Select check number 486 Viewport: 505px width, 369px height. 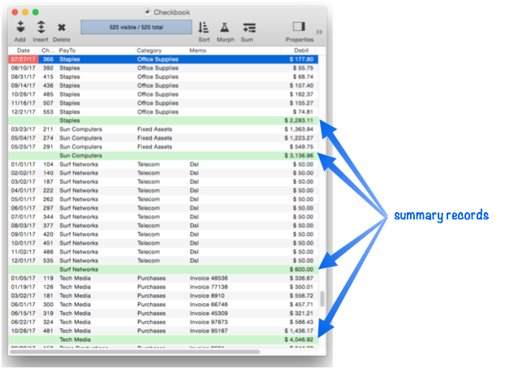(49, 252)
